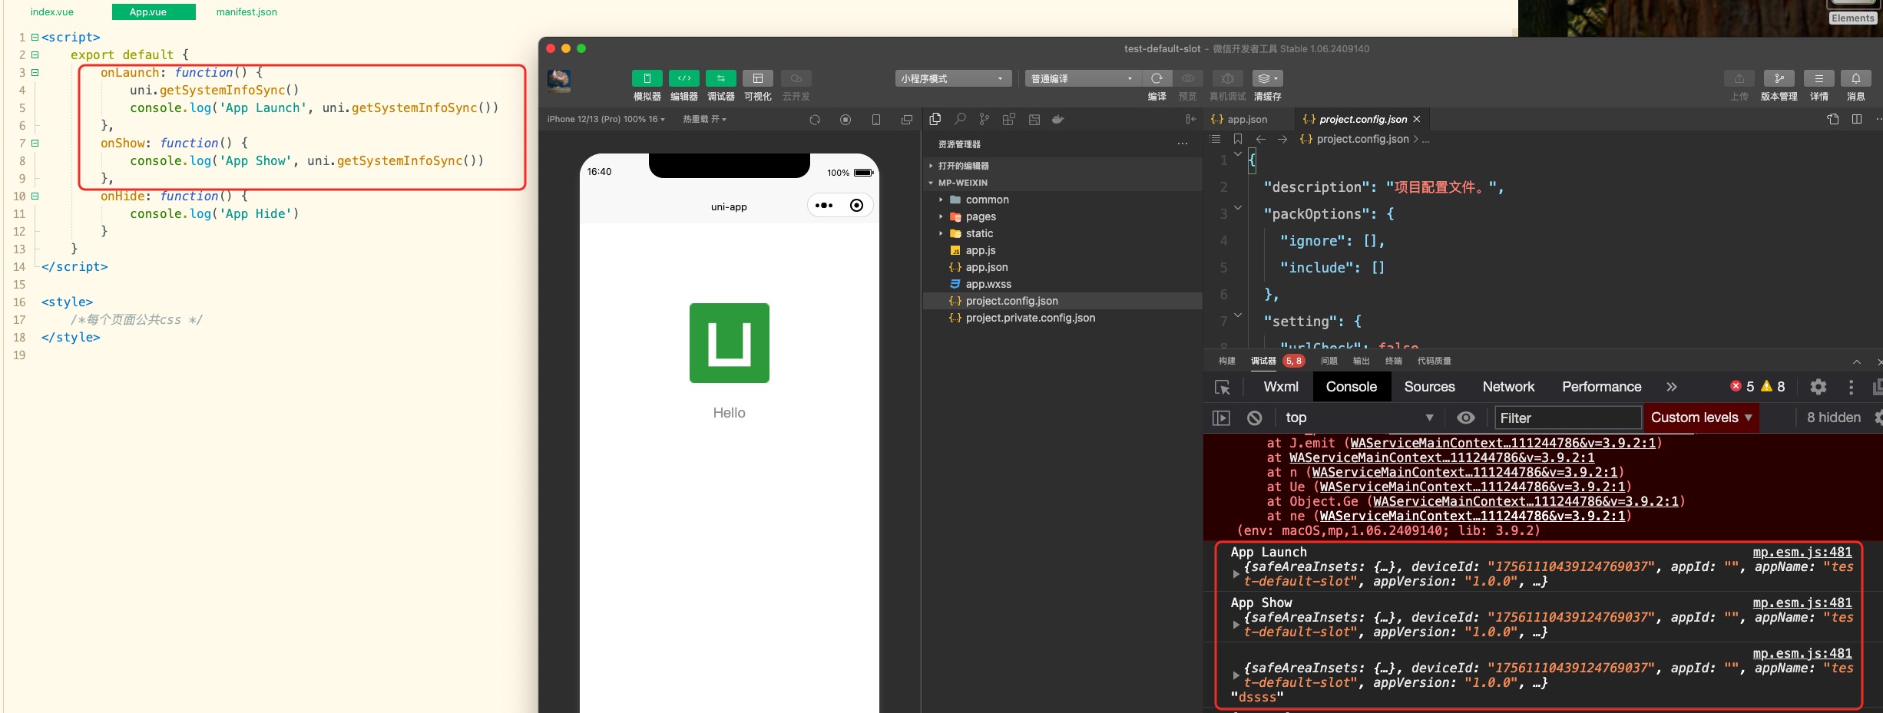Toggle the live expression eye icon
Viewport: 1883px width, 713px height.
pos(1465,418)
